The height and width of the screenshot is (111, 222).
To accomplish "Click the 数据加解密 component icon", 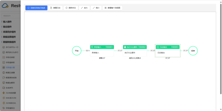I will coord(4,83).
